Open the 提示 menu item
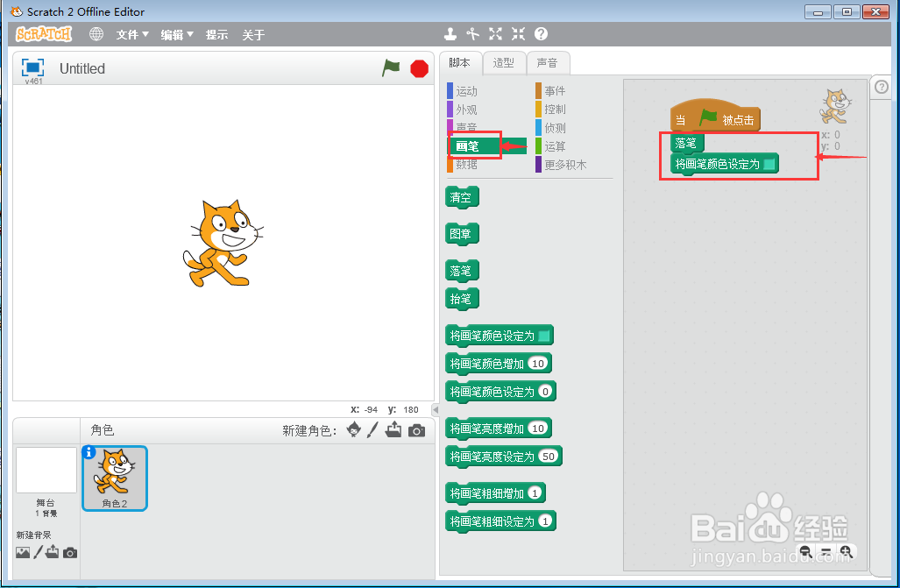Screen dimensions: 900x588 coord(217,35)
